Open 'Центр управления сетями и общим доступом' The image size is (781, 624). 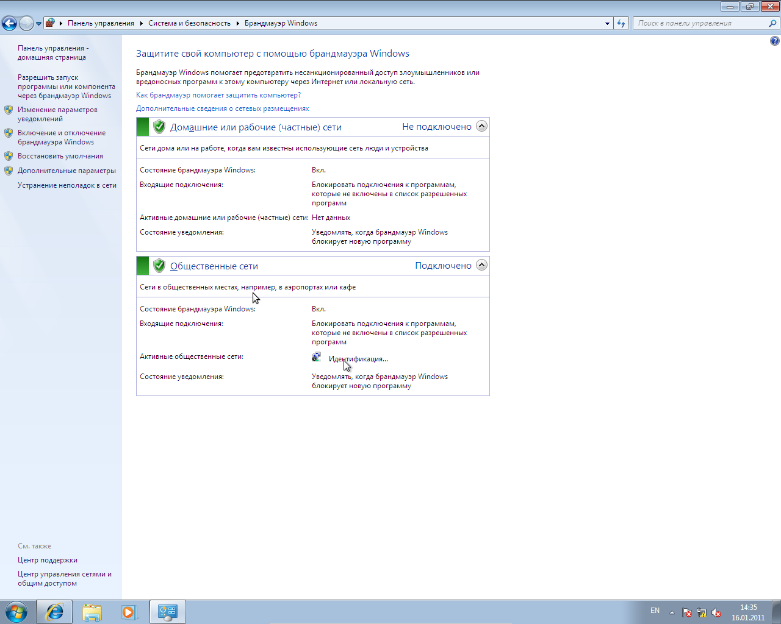[65, 578]
